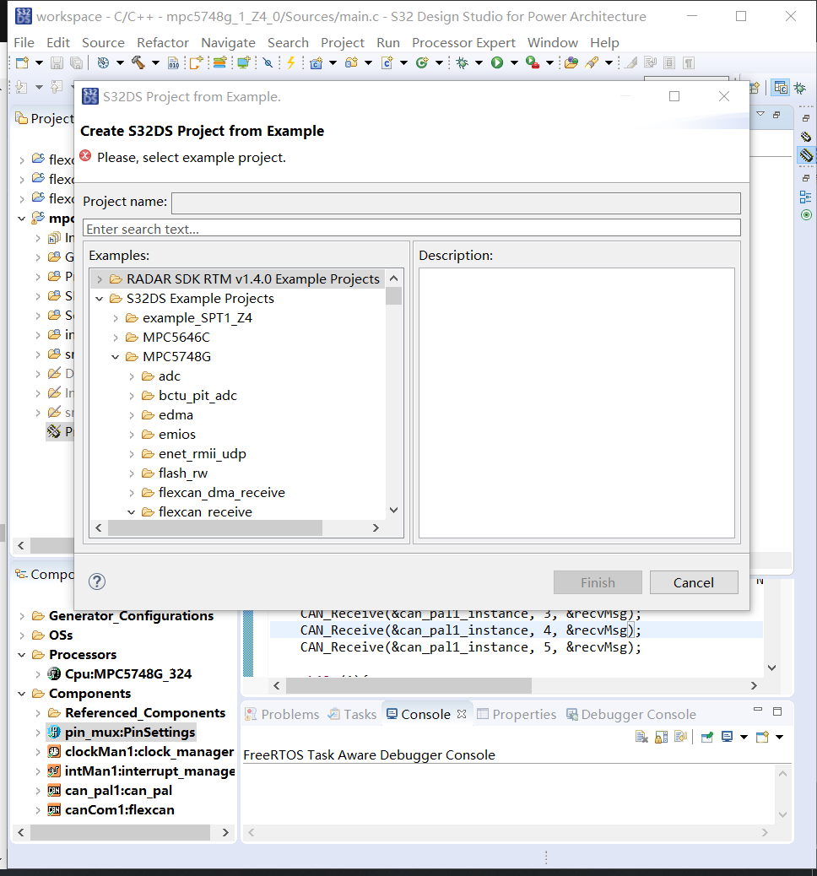Expand the RADAR SDK RTM v1.4.0 folder
This screenshot has height=876, width=817.
coord(100,278)
